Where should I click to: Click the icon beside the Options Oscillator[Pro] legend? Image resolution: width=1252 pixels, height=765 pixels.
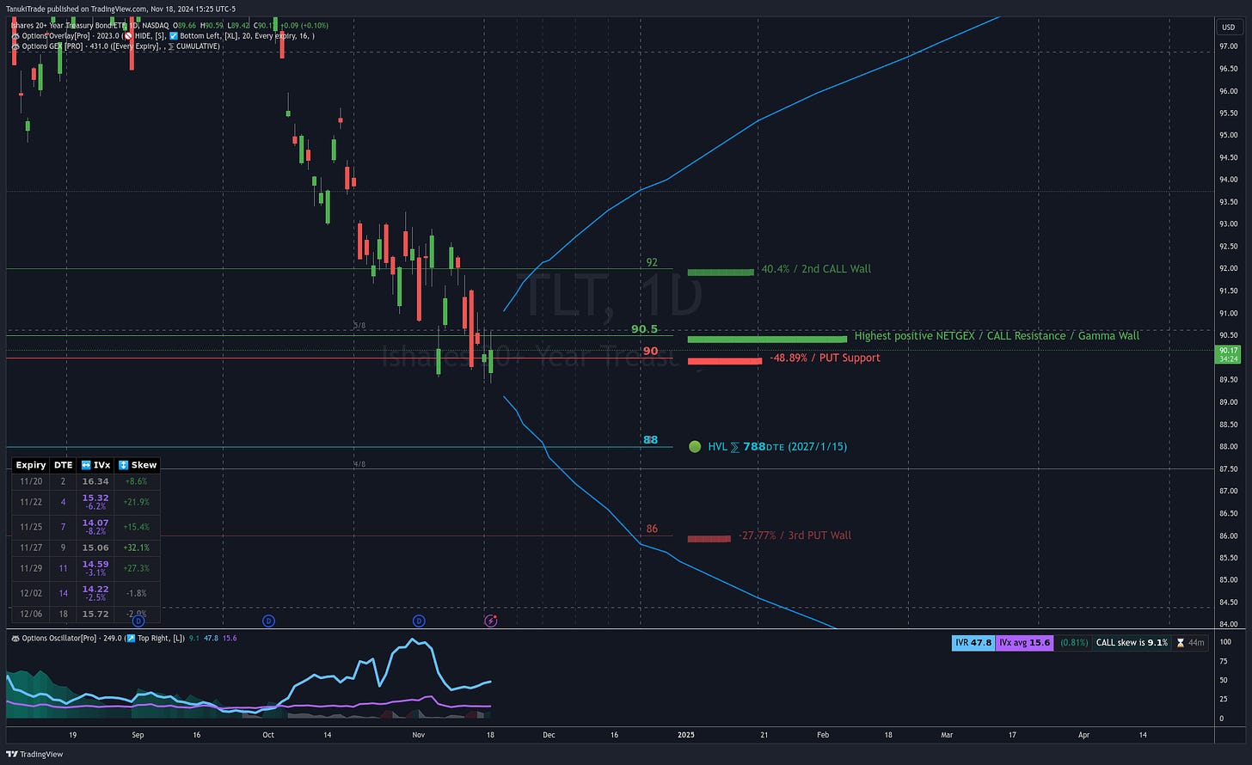pyautogui.click(x=15, y=639)
